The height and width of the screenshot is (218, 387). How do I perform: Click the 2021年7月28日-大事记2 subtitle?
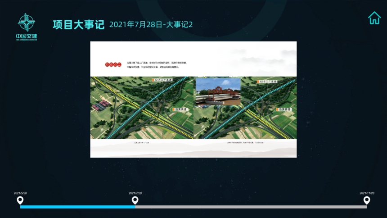click(x=151, y=24)
